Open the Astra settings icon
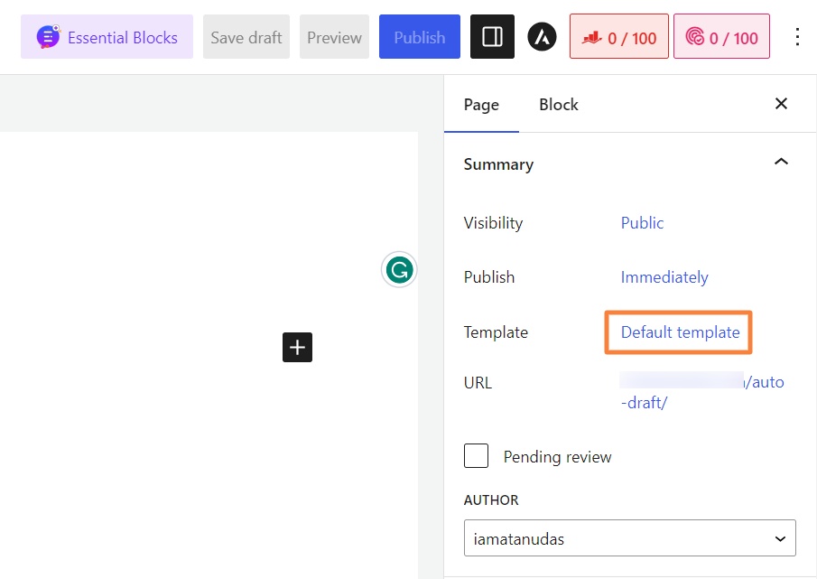 point(542,37)
